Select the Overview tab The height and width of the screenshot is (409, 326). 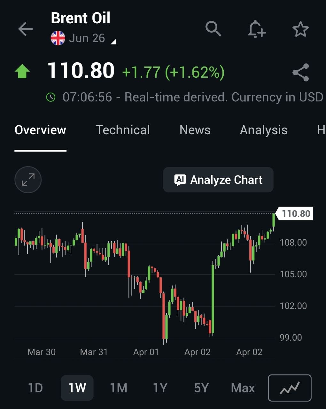[x=40, y=130]
